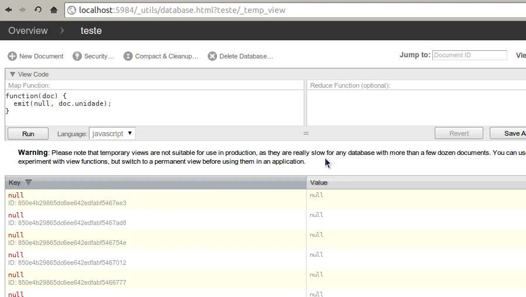Go to Overview in the breadcrumb

click(28, 30)
